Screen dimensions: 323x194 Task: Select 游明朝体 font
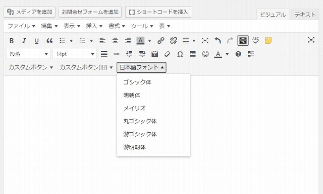point(153,147)
